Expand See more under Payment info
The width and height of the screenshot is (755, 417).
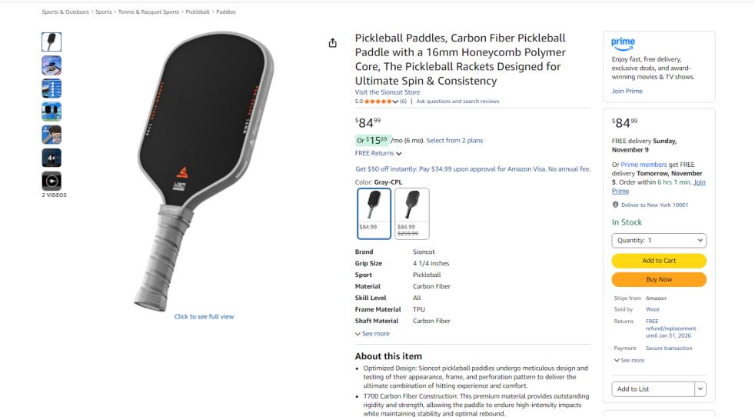click(x=629, y=360)
